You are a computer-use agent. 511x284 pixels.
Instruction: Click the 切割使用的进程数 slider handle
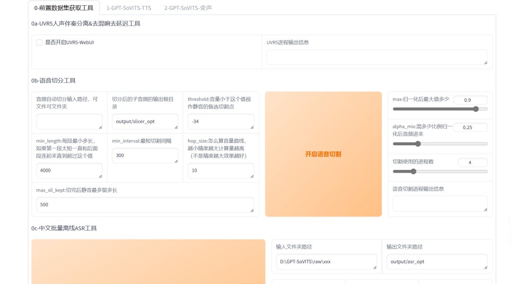click(x=413, y=171)
